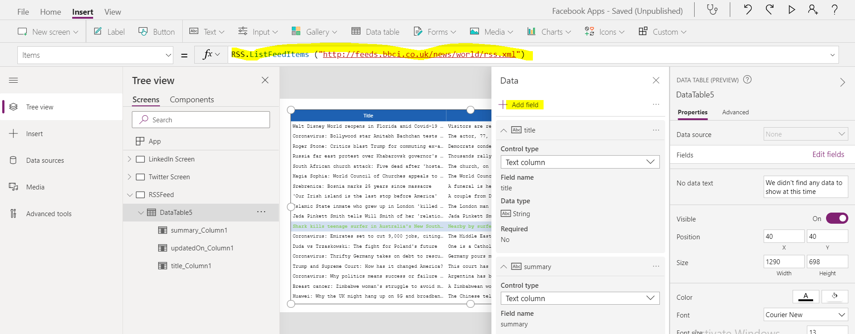
Task: Open the Charts dropdown
Action: coord(549,32)
